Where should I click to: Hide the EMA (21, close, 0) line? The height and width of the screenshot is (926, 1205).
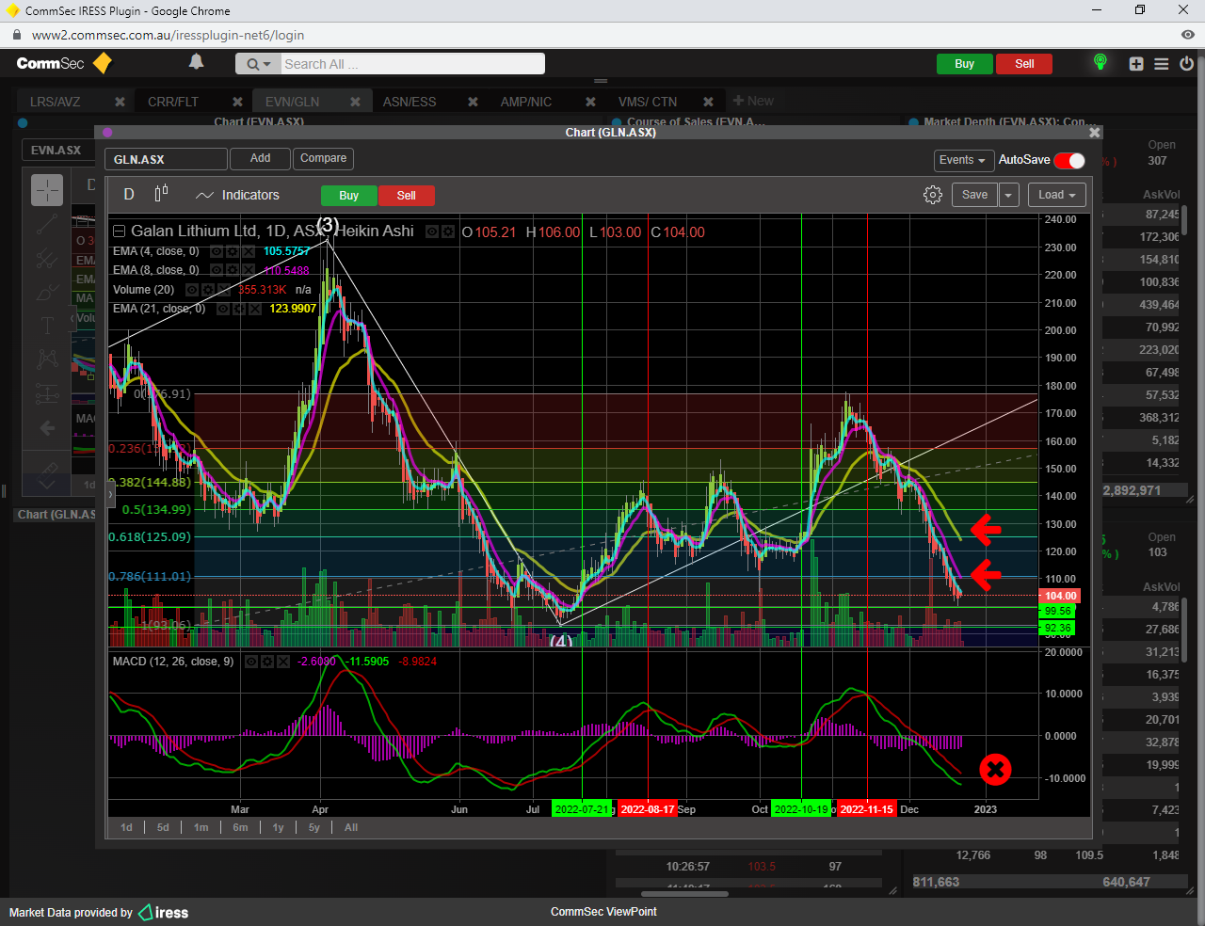(x=223, y=309)
